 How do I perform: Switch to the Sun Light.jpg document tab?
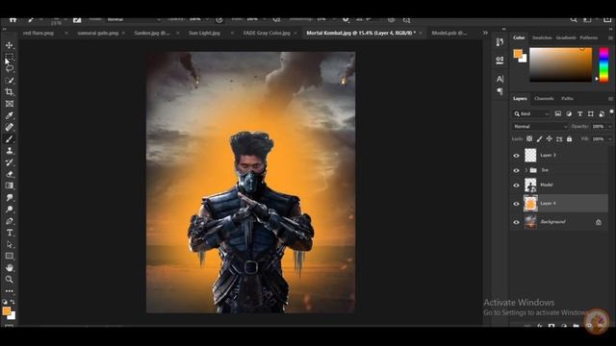point(204,33)
